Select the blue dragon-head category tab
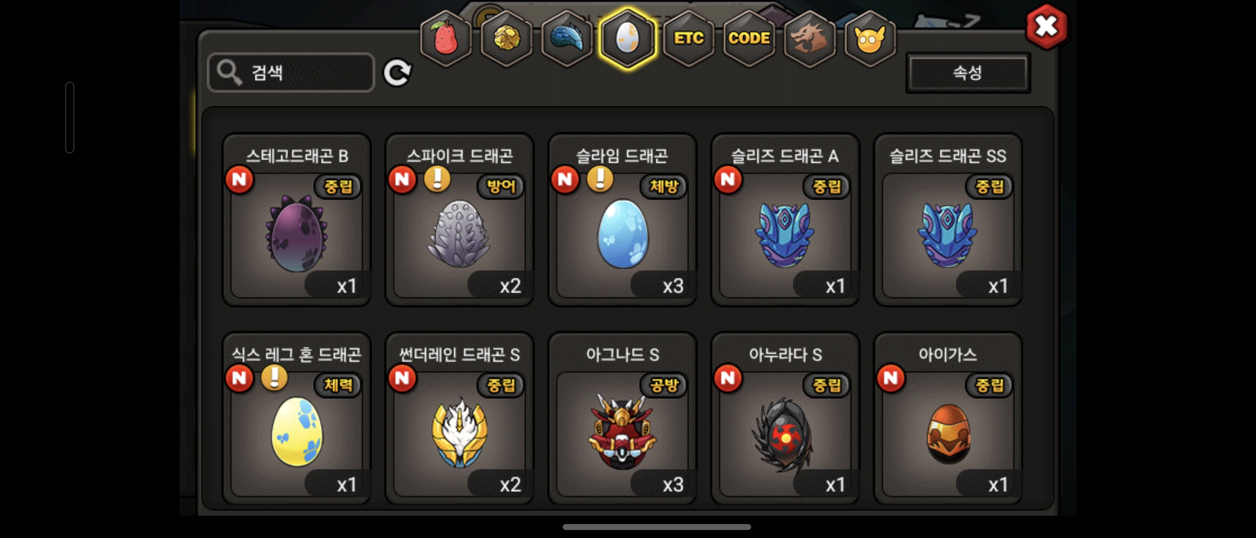Screen dimensions: 1256x538 click(567, 38)
